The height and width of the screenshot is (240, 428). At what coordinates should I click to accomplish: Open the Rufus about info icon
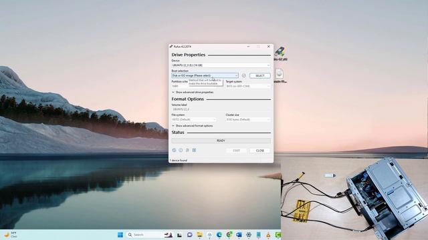coord(181,150)
